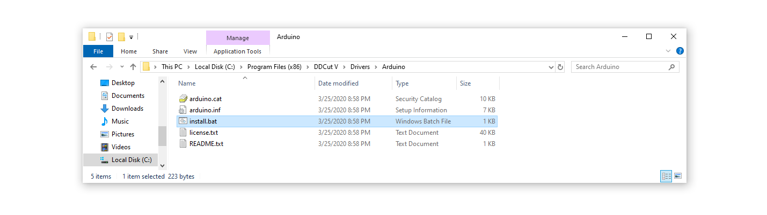The width and height of the screenshot is (767, 215).
Task: Expand the ribbon with chevron arrow
Action: click(668, 51)
